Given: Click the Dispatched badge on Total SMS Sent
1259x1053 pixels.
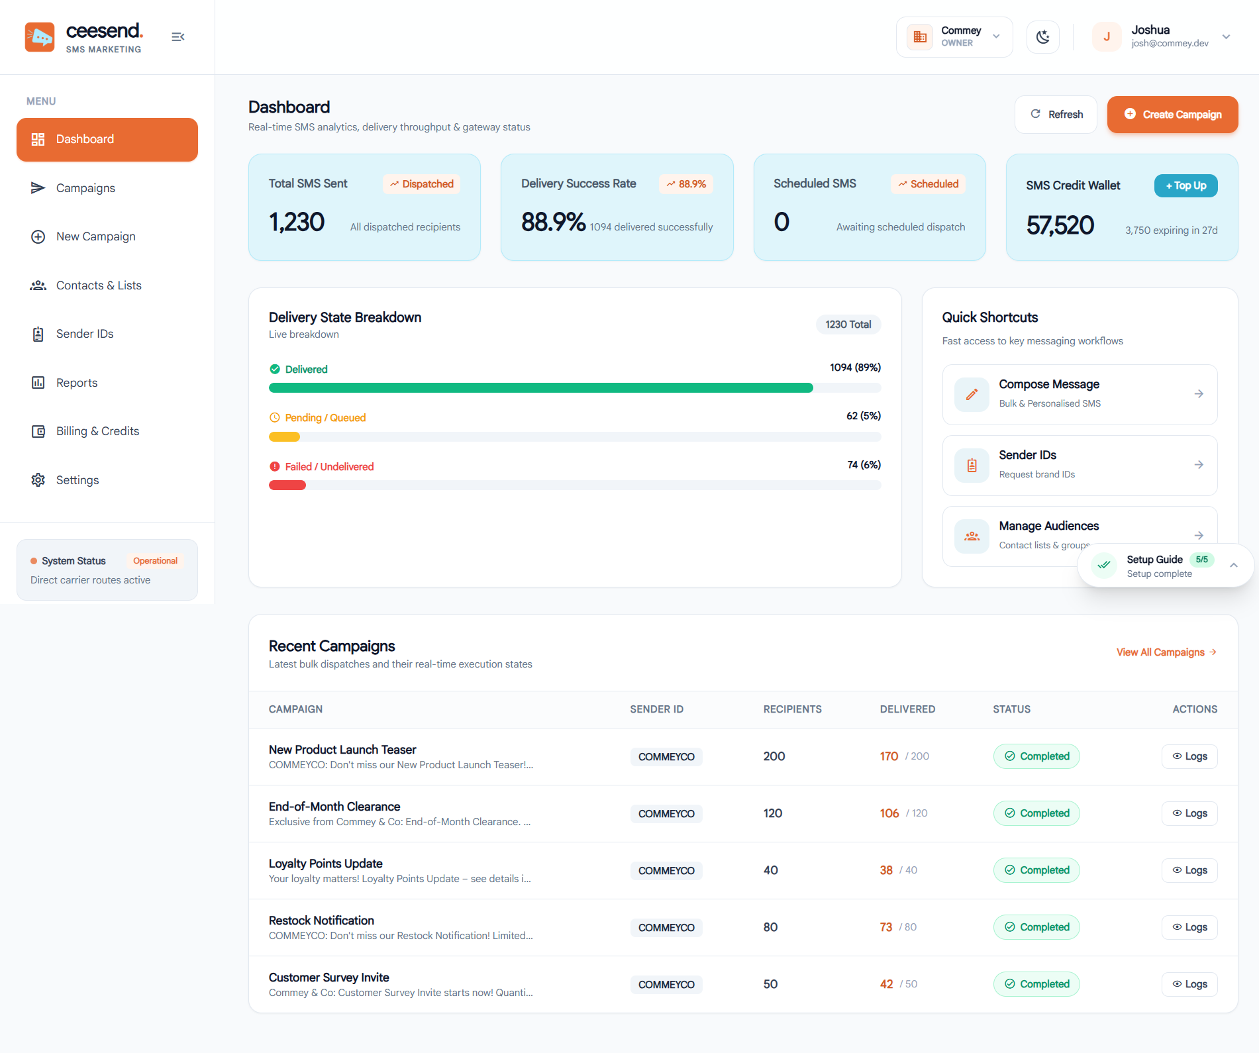Looking at the screenshot, I should (421, 184).
